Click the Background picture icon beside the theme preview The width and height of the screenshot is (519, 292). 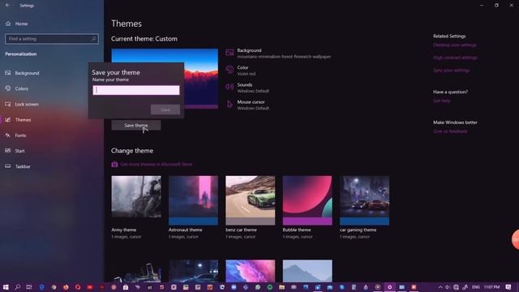point(229,52)
